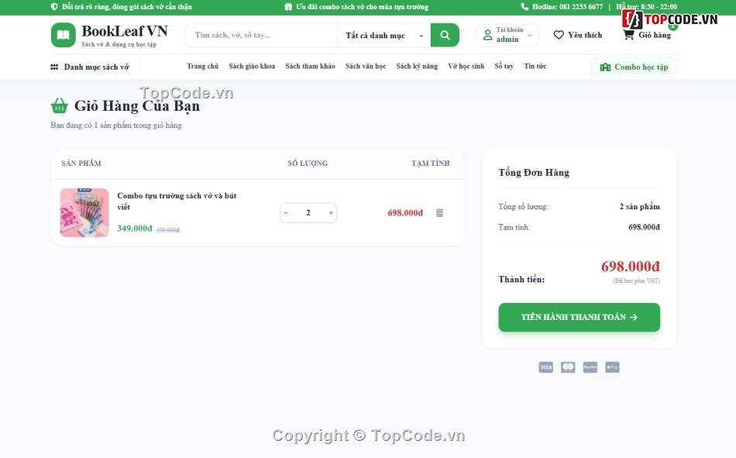Open Sách giáo khoa menu item
The image size is (736, 458).
coord(252,66)
